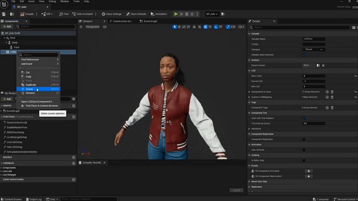Start Simulation mode
The image size is (358, 201).
pyautogui.click(x=159, y=14)
